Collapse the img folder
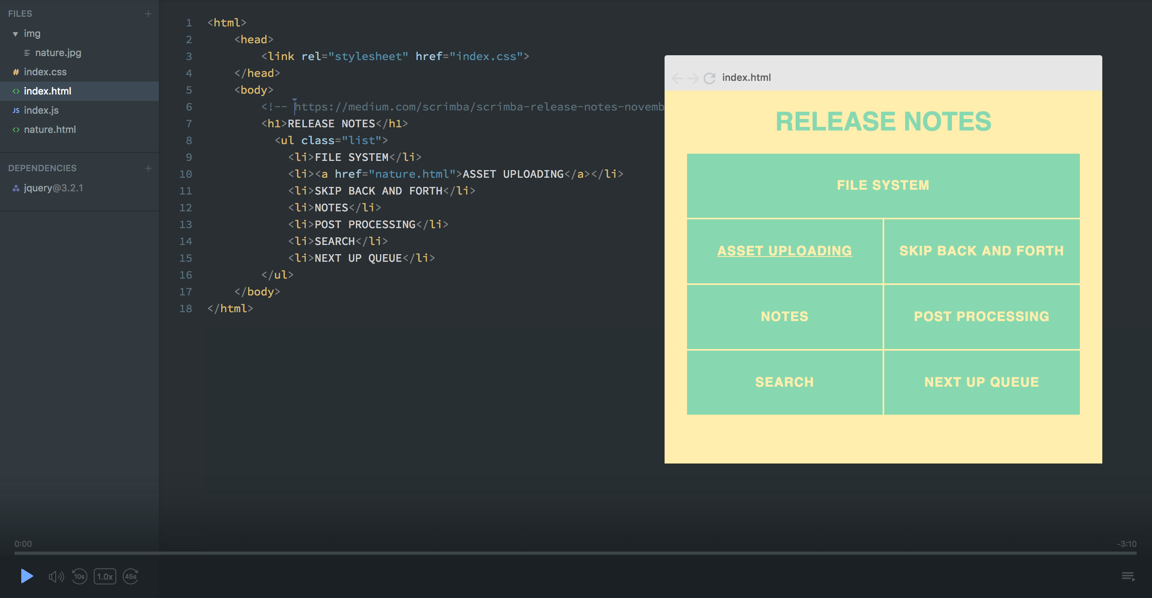 click(x=15, y=34)
